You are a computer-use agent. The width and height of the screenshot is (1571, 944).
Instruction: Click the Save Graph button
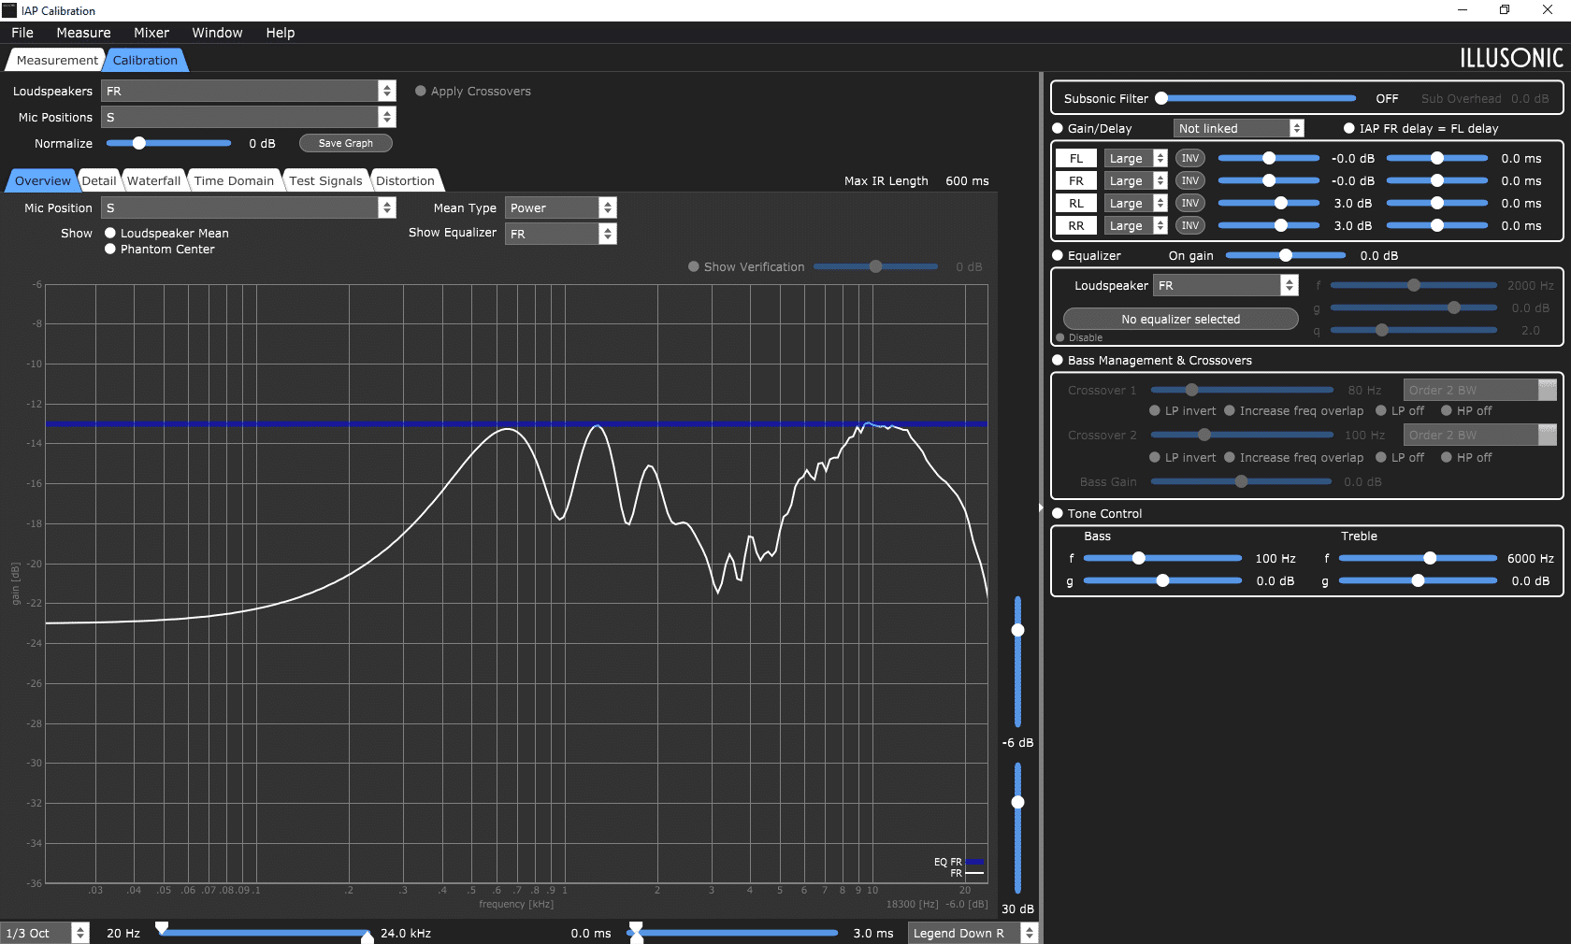coord(346,143)
